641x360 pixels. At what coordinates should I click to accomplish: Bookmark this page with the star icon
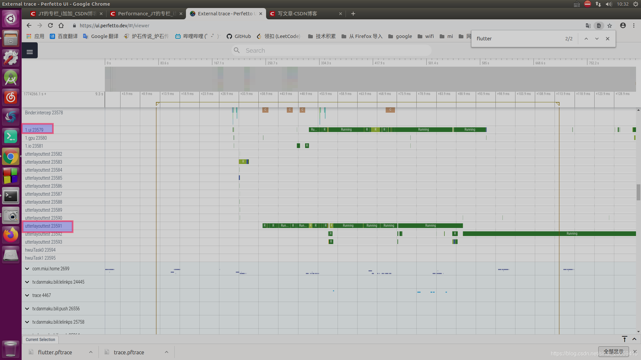pos(610,26)
